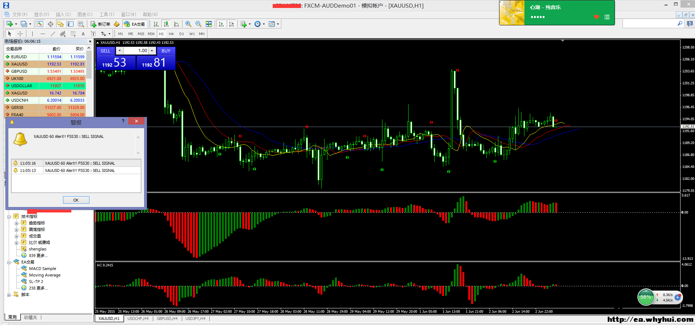
Task: Toggle chart auto scroll button
Action: click(x=221, y=24)
